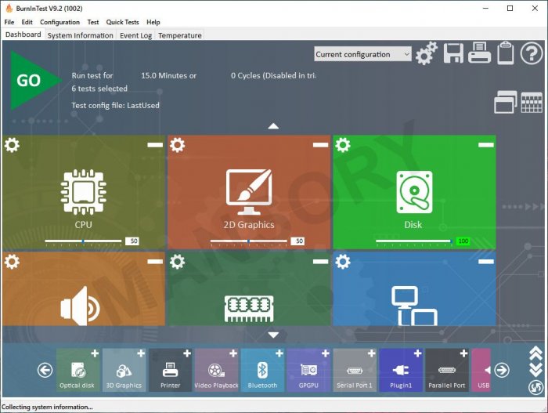Add the Bluetooth test with plus
Viewport: 548px width, 413px height.
tap(279, 354)
